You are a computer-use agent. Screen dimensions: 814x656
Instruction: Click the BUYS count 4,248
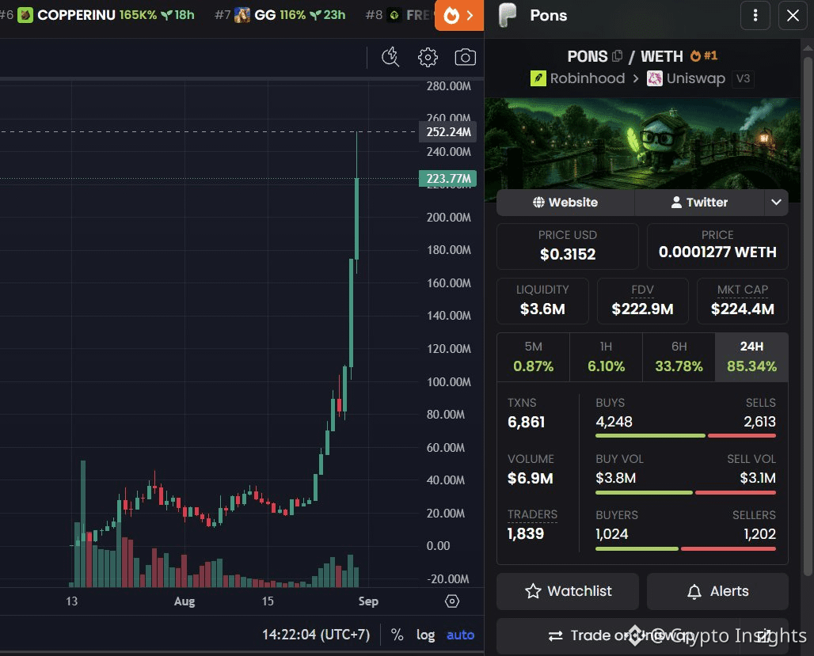614,422
